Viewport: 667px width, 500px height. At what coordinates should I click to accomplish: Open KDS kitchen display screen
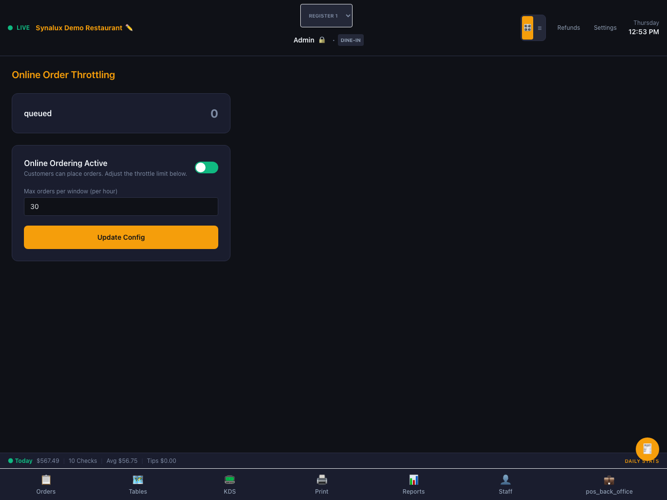pyautogui.click(x=230, y=484)
